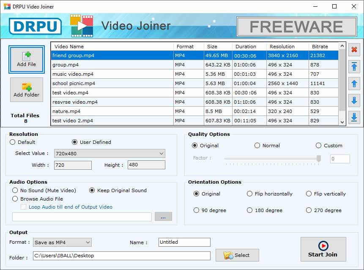Select the test video.mp4 row

pos(194,93)
